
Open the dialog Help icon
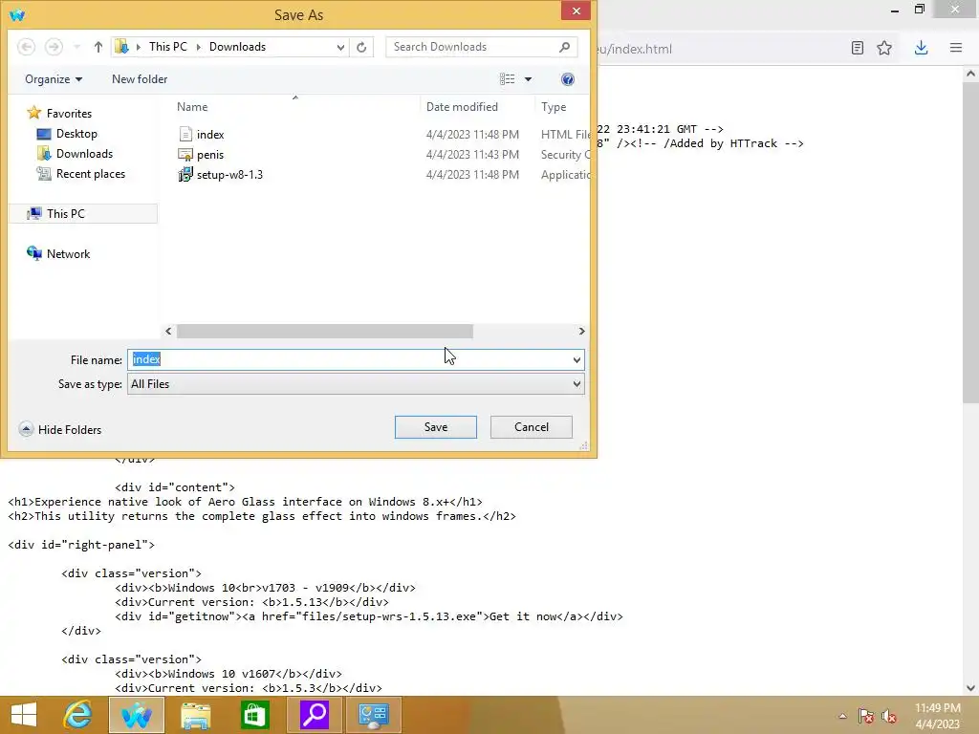click(x=568, y=79)
